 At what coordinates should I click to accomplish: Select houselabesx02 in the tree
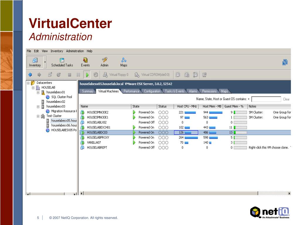point(56,102)
